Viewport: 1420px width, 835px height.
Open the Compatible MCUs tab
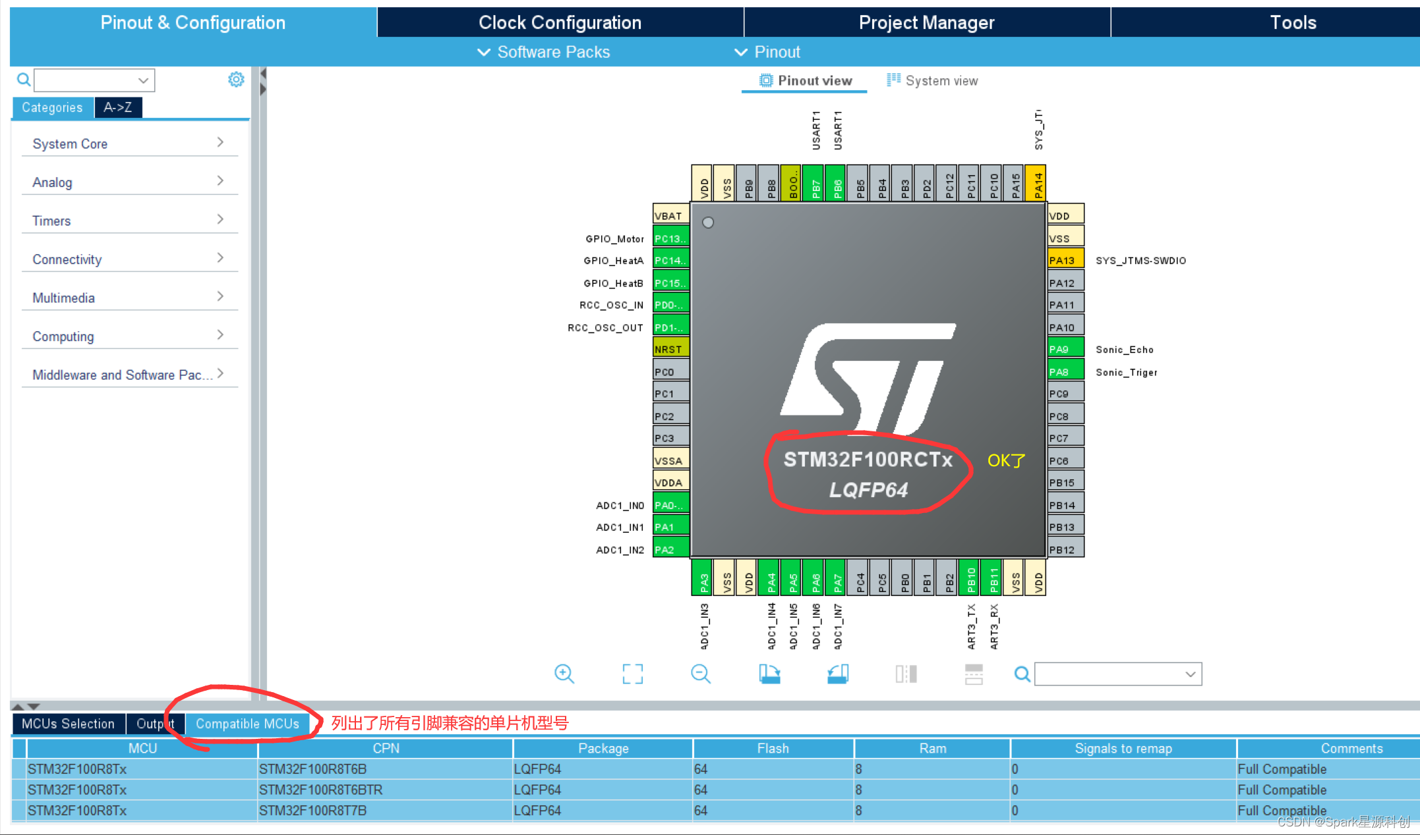[x=248, y=723]
